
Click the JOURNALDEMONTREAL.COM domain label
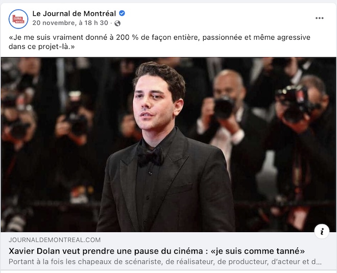55,240
